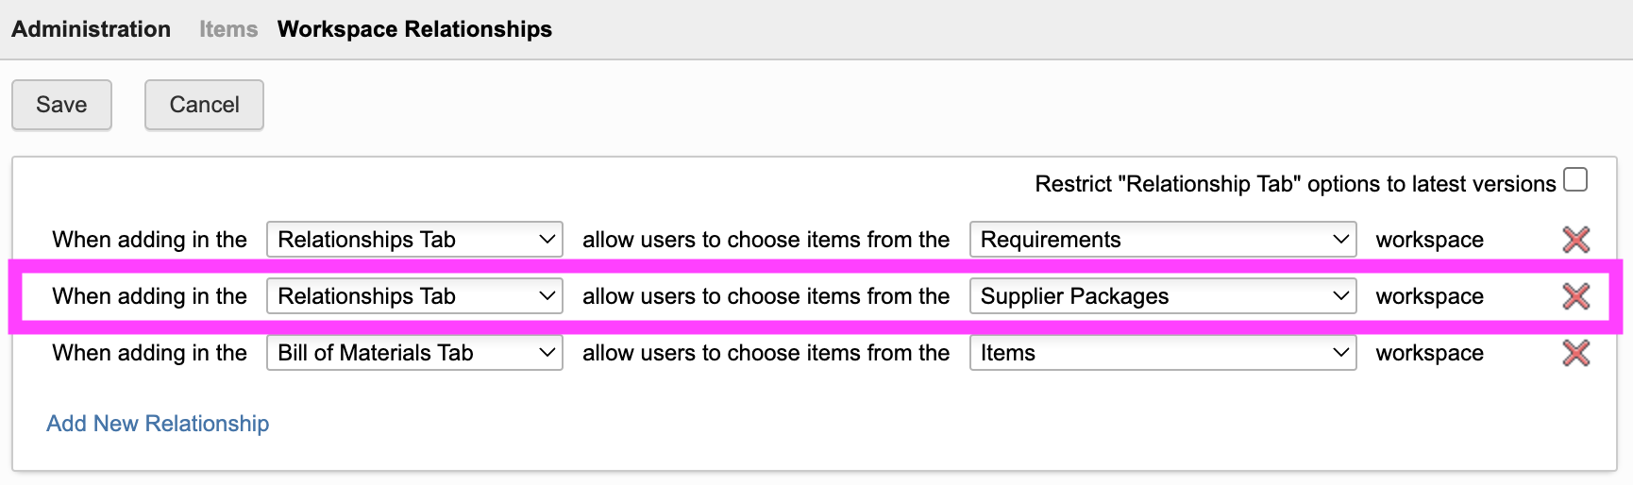Open the Relationships Tab dropdown in Requirements row
This screenshot has height=485, width=1633.
tap(414, 240)
